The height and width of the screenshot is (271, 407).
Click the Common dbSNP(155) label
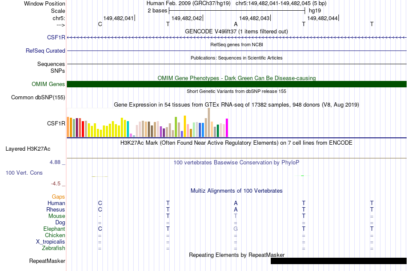38,98
